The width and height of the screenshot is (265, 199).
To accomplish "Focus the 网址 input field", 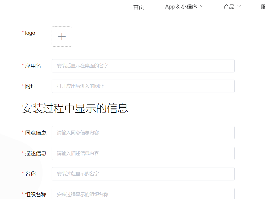I will tap(143, 86).
